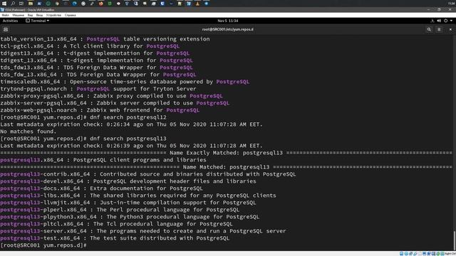Screen dimensions: 456x256
Task: Close the terminal window with X
Action: pyautogui.click(x=450, y=29)
